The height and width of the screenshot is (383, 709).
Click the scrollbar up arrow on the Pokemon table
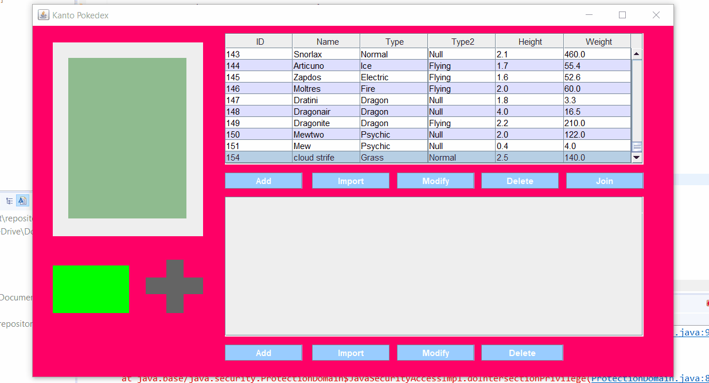pos(636,53)
